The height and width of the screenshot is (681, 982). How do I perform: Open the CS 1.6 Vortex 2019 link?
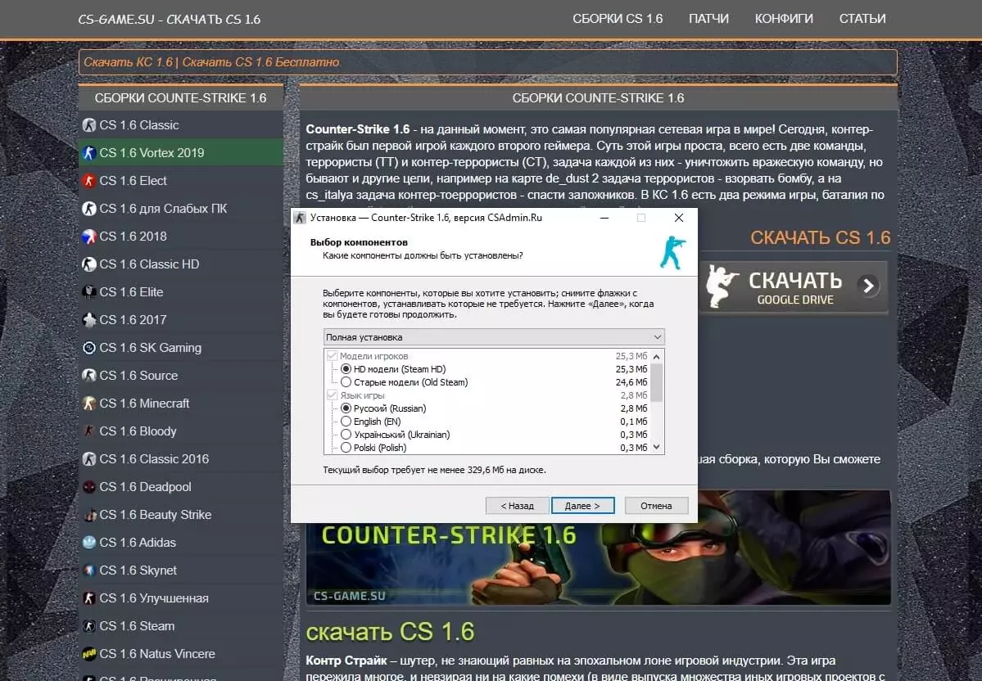[152, 153]
